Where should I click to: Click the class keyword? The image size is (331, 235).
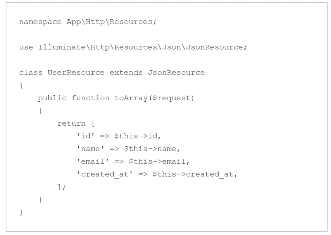(31, 73)
